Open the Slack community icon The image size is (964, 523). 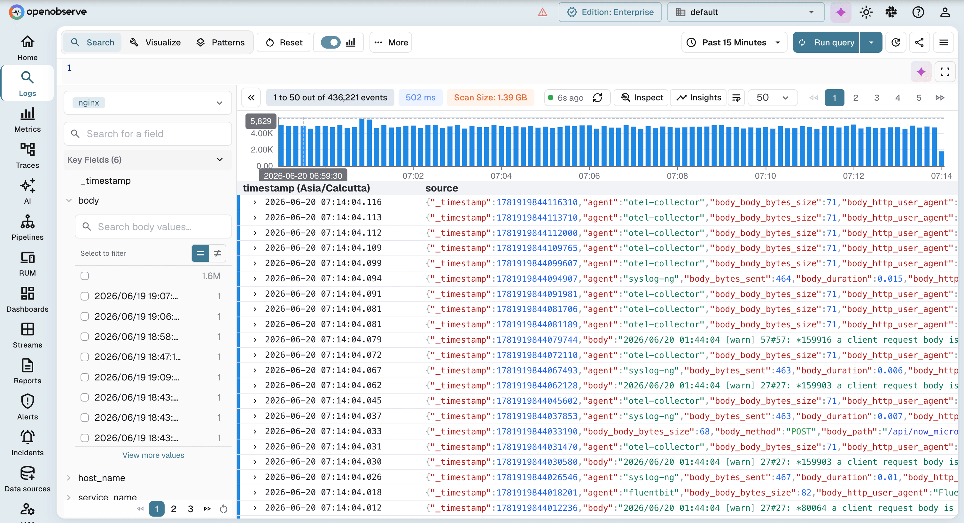pos(891,12)
